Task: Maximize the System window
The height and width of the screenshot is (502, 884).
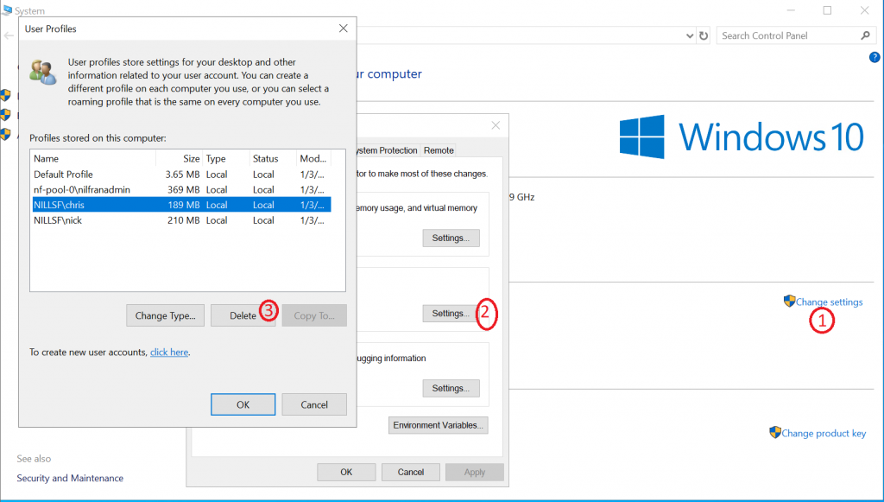Action: pyautogui.click(x=827, y=10)
